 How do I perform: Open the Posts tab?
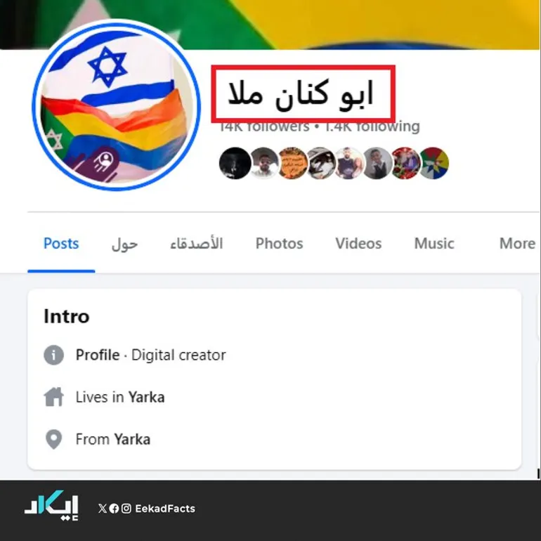[61, 244]
